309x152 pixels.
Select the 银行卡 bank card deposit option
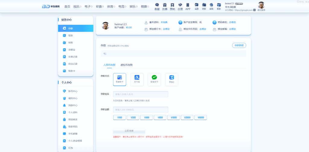pyautogui.click(x=119, y=79)
